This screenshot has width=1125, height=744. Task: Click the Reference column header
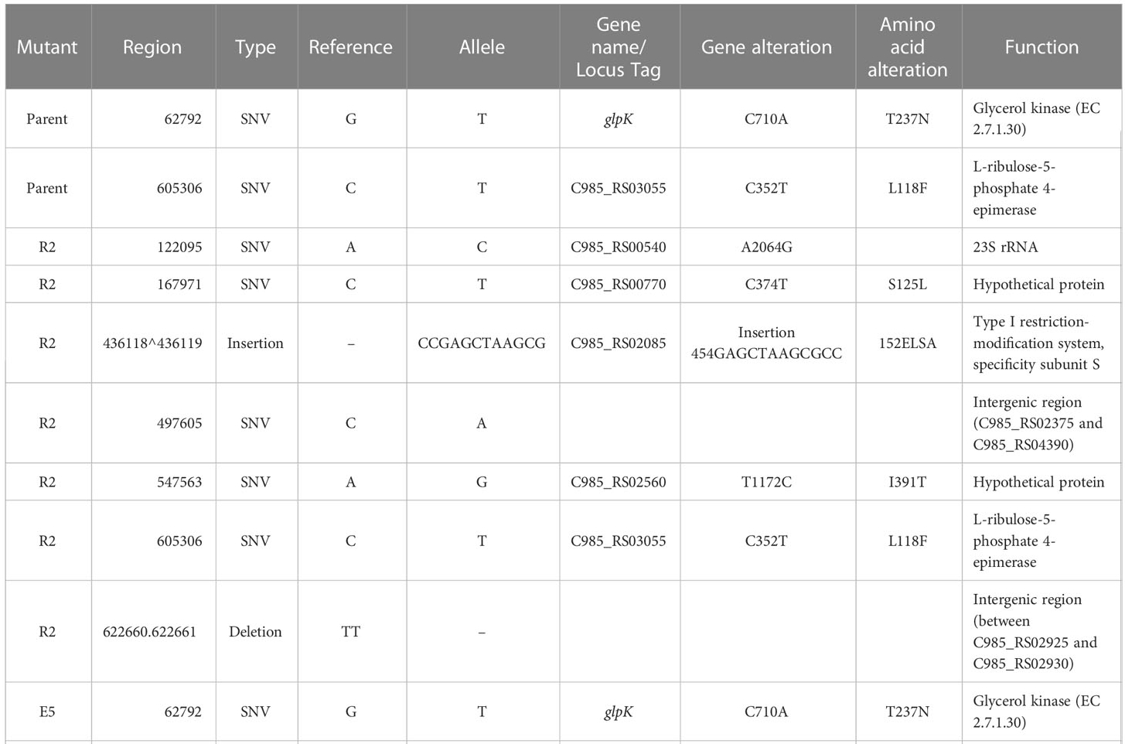(350, 47)
